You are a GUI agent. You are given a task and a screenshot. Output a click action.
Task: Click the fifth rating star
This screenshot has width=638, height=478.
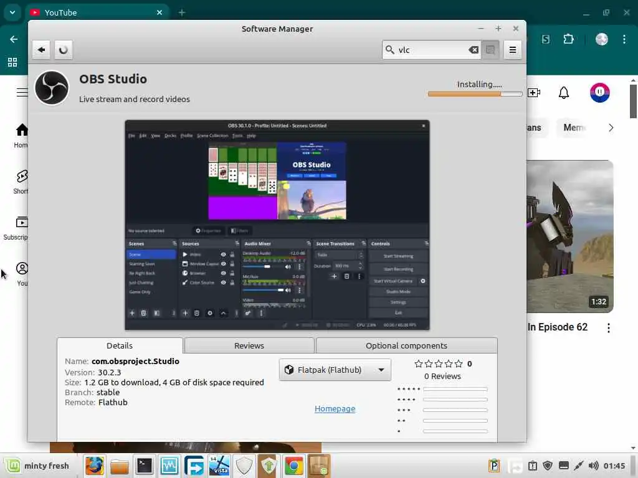(x=459, y=363)
